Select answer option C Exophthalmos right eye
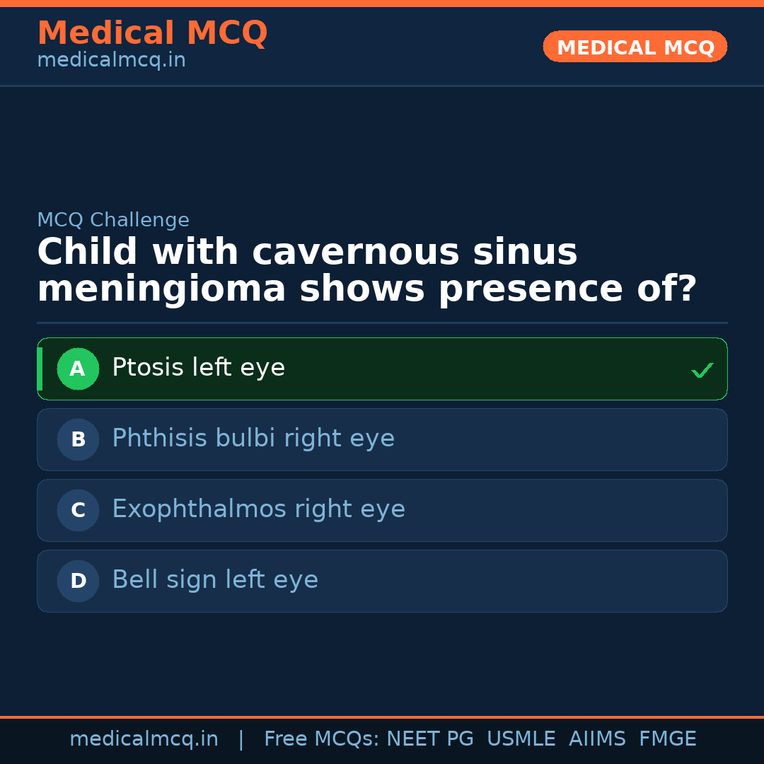Screen dimensions: 764x764 [382, 510]
